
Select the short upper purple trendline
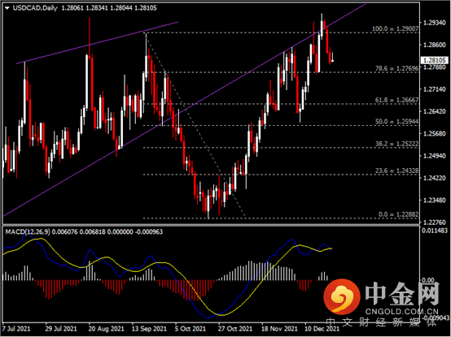(97, 42)
